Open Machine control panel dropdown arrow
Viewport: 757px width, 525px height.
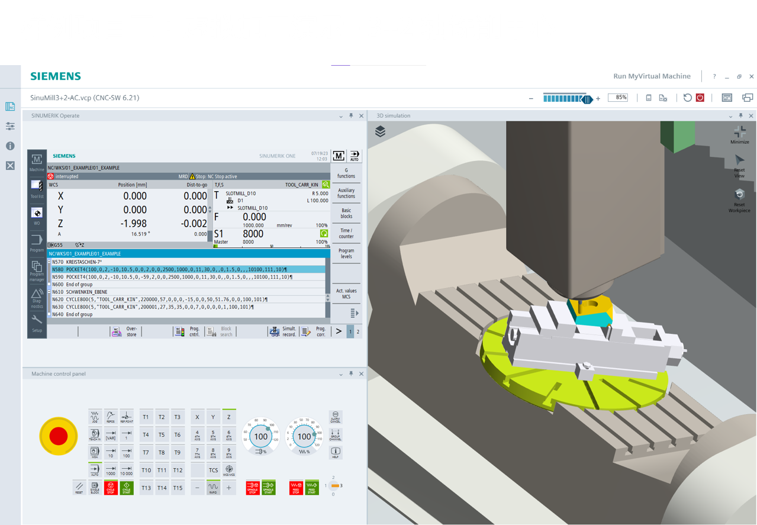pos(341,374)
